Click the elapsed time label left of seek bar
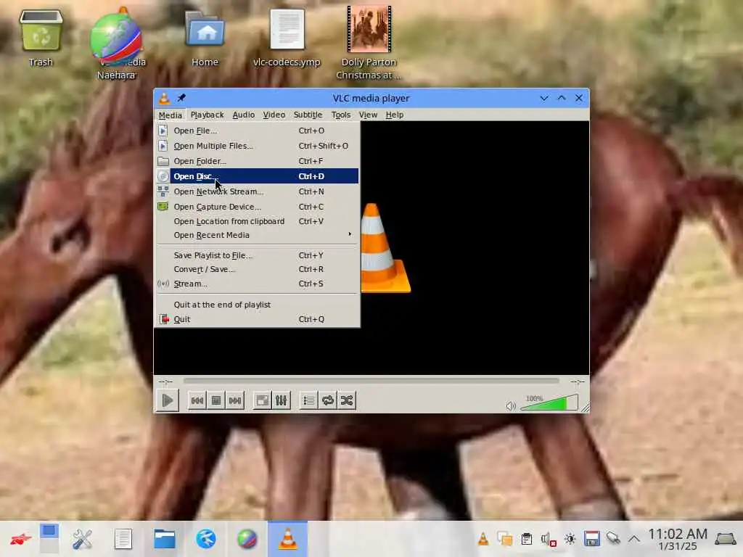The image size is (743, 557). [165, 381]
